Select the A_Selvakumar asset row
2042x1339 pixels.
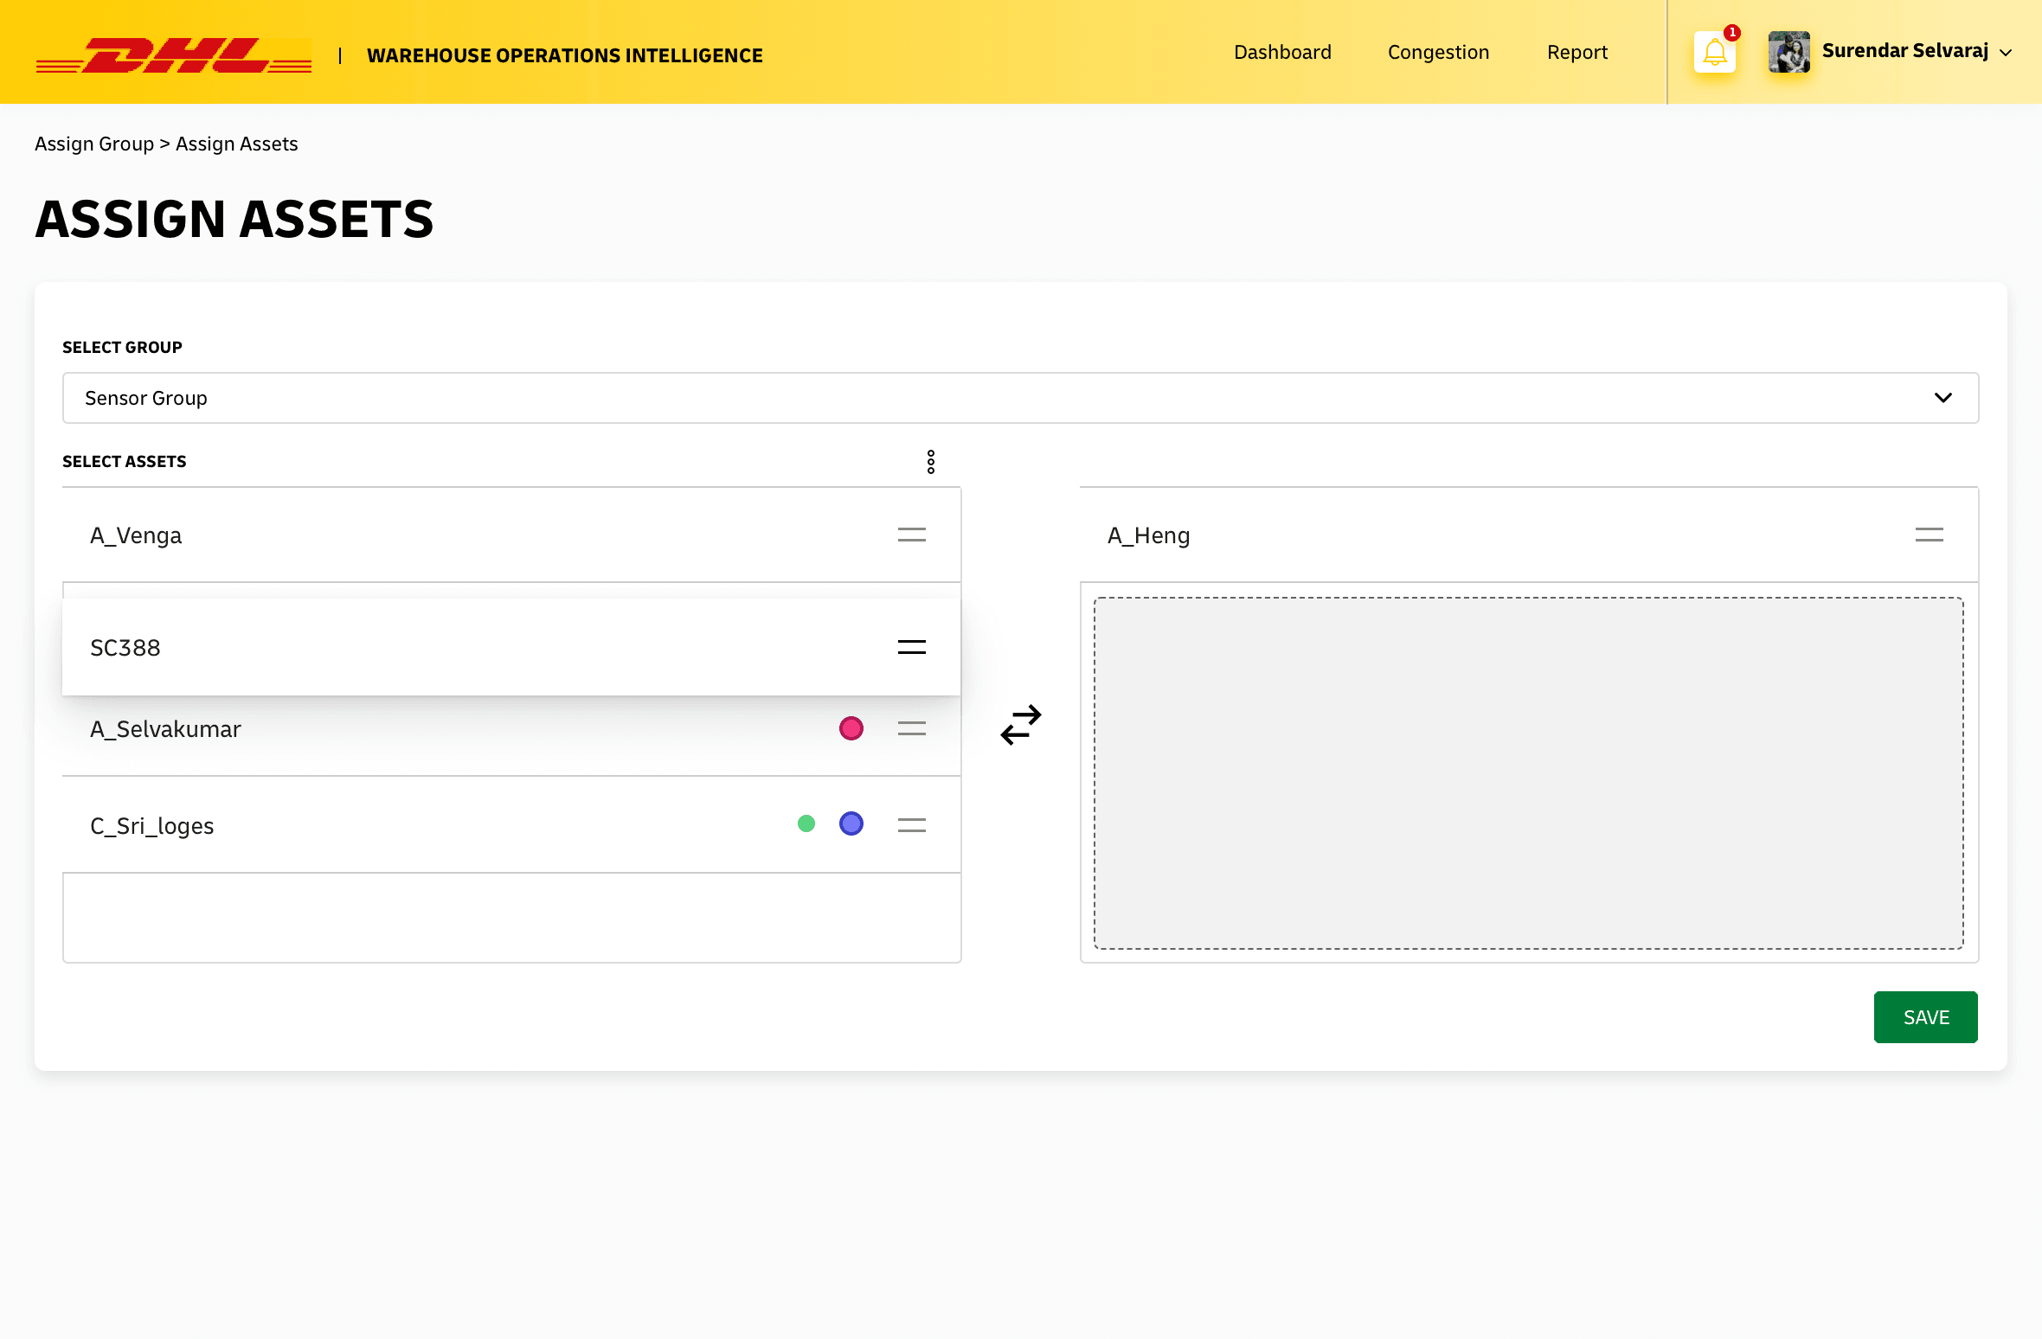pos(511,735)
